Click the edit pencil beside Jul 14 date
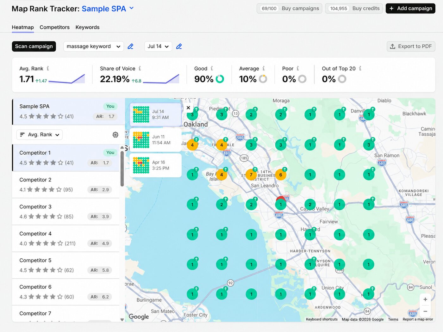The width and height of the screenshot is (443, 332). pyautogui.click(x=179, y=46)
